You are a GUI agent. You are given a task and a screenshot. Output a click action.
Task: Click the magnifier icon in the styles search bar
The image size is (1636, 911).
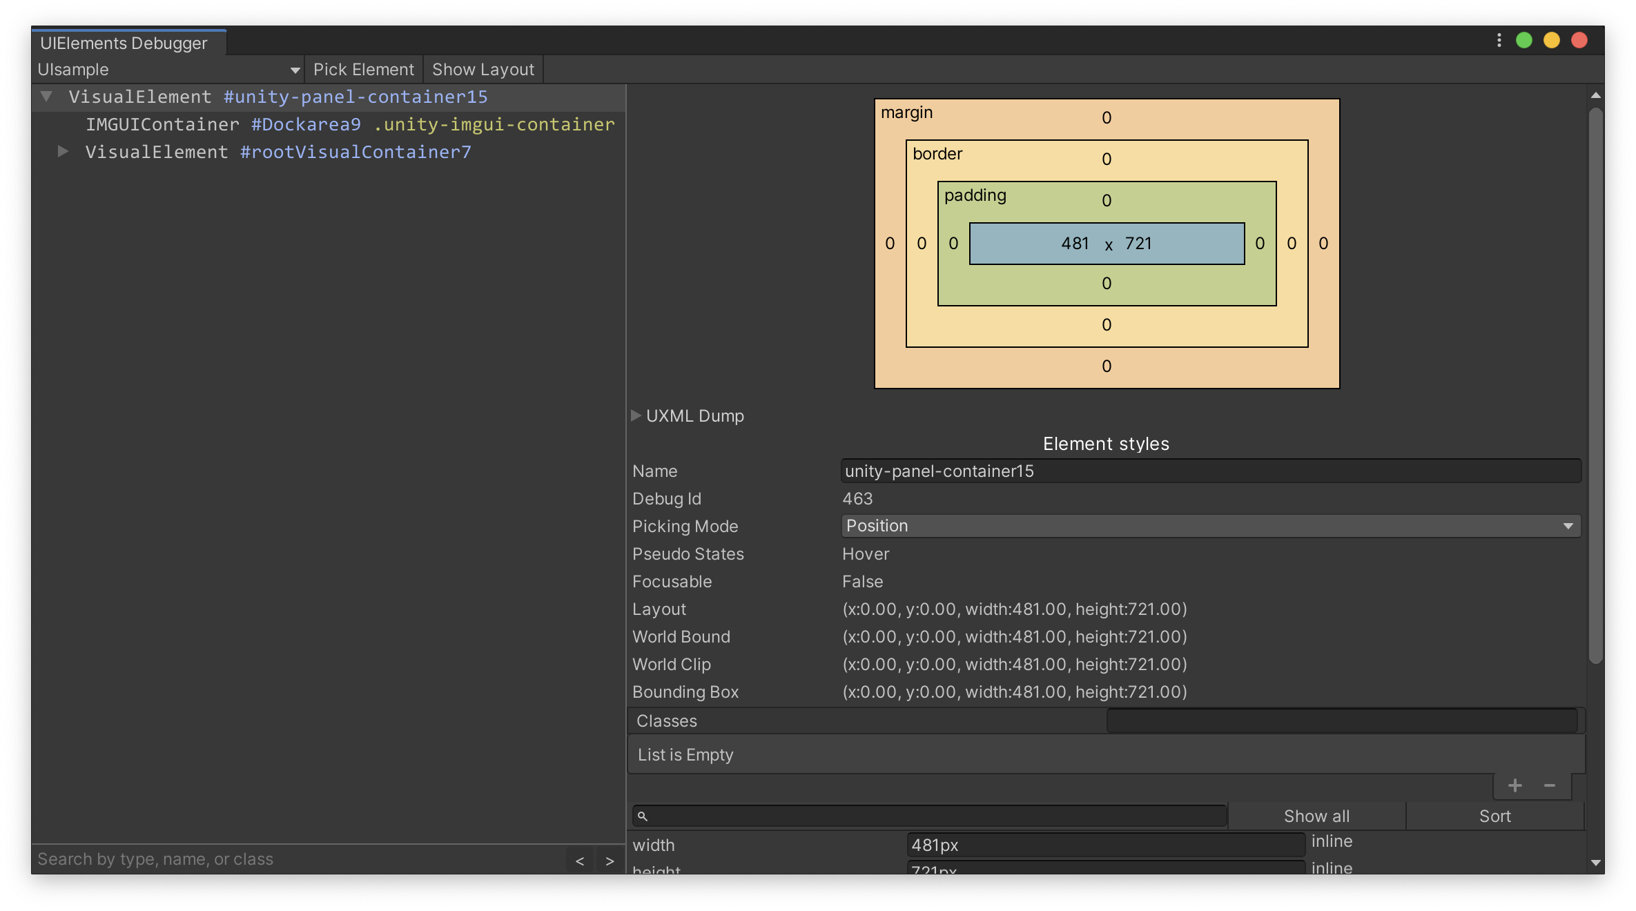[643, 816]
